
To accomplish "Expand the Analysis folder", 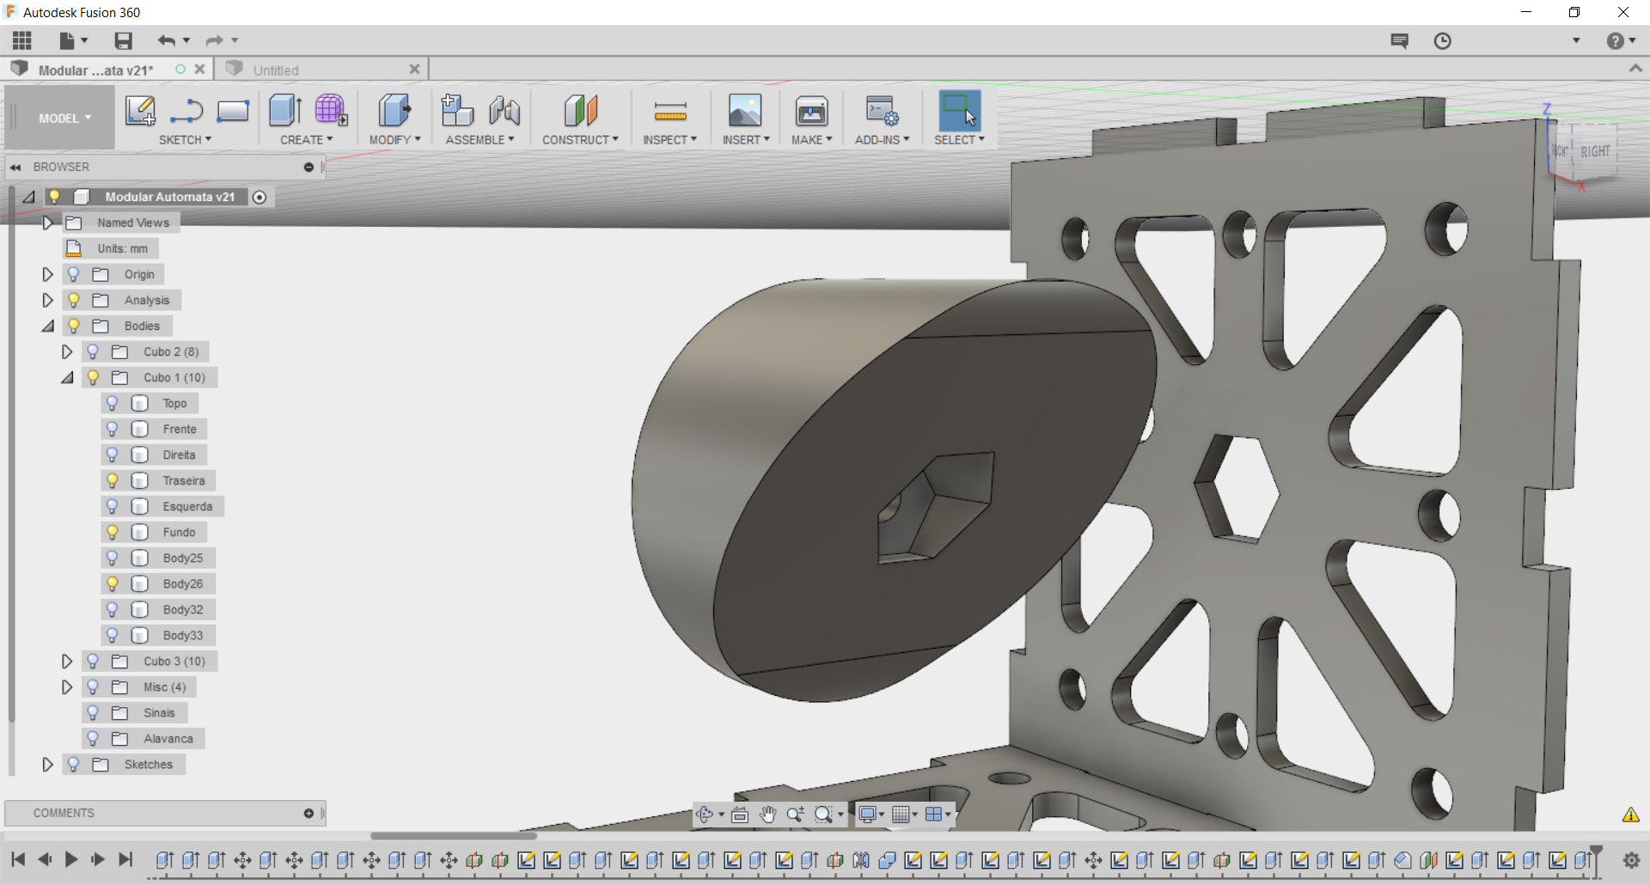I will coord(47,300).
